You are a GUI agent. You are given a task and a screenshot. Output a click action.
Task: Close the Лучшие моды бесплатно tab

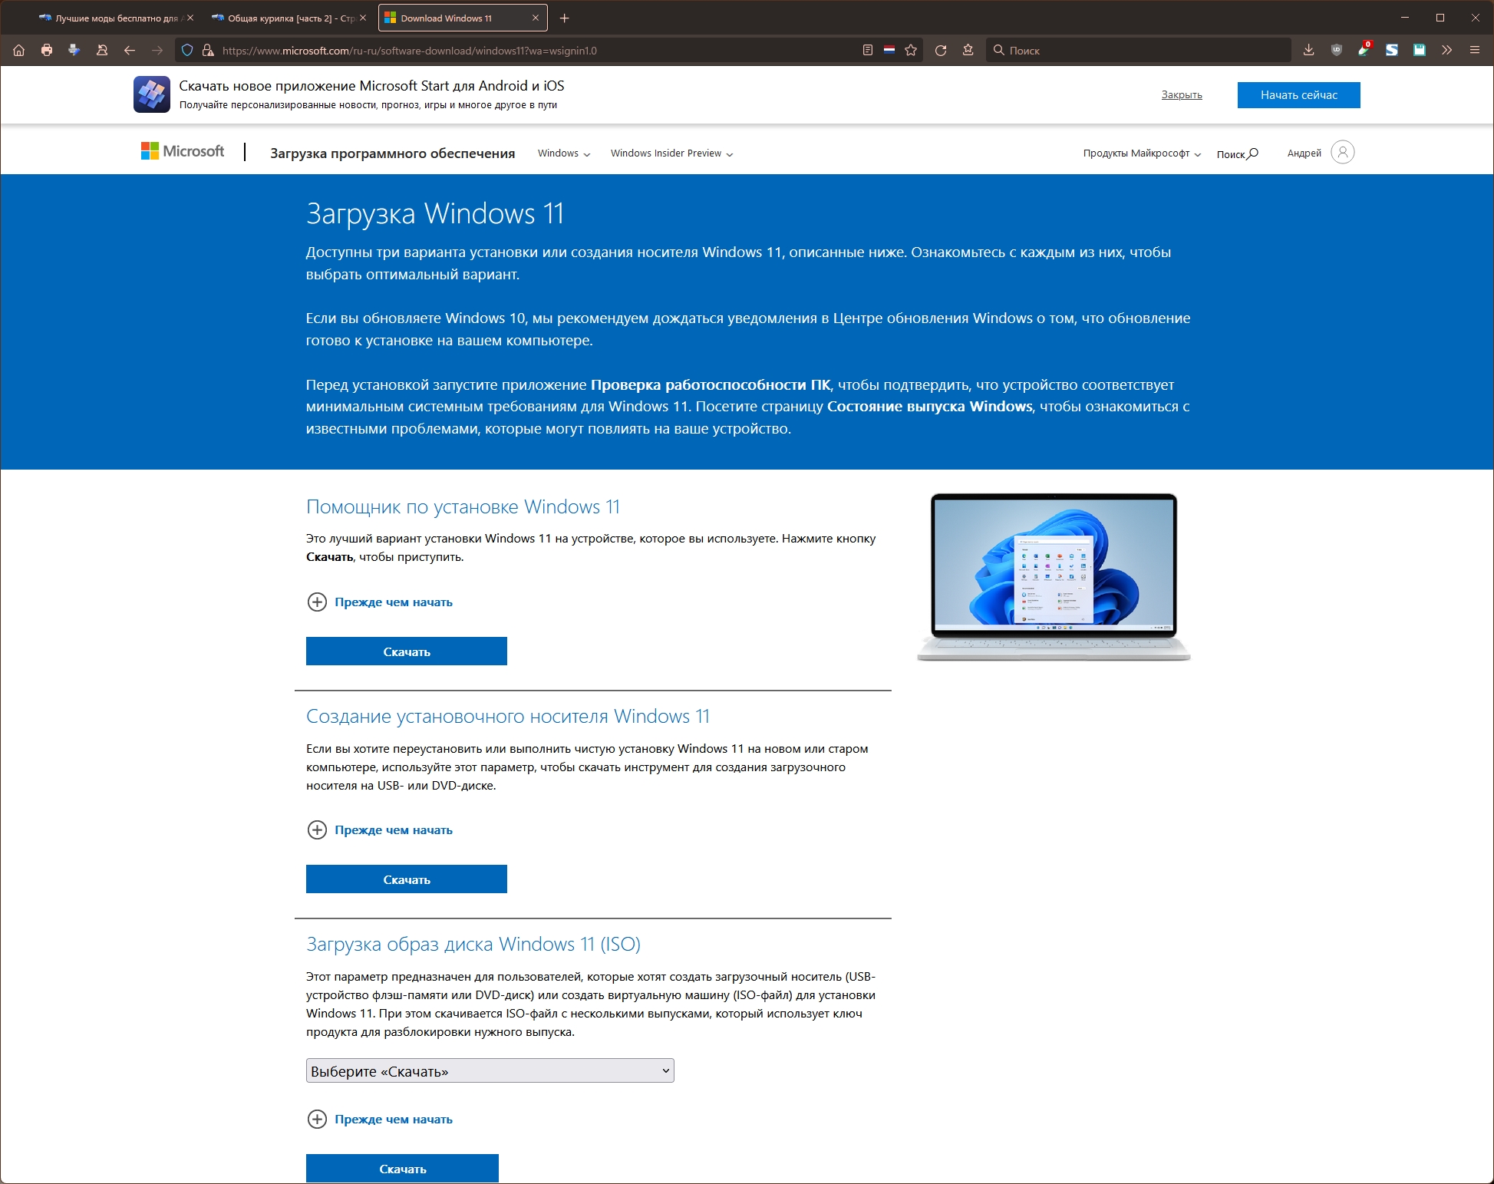(x=190, y=18)
